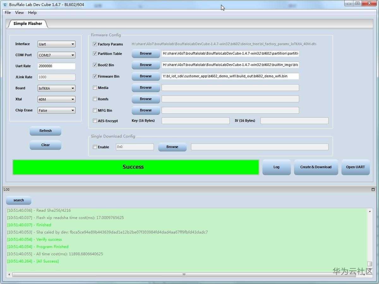The height and width of the screenshot is (284, 379).
Task: Enable the Romfs checkbox
Action: coord(95,99)
